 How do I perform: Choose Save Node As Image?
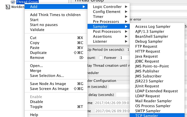[48, 84]
